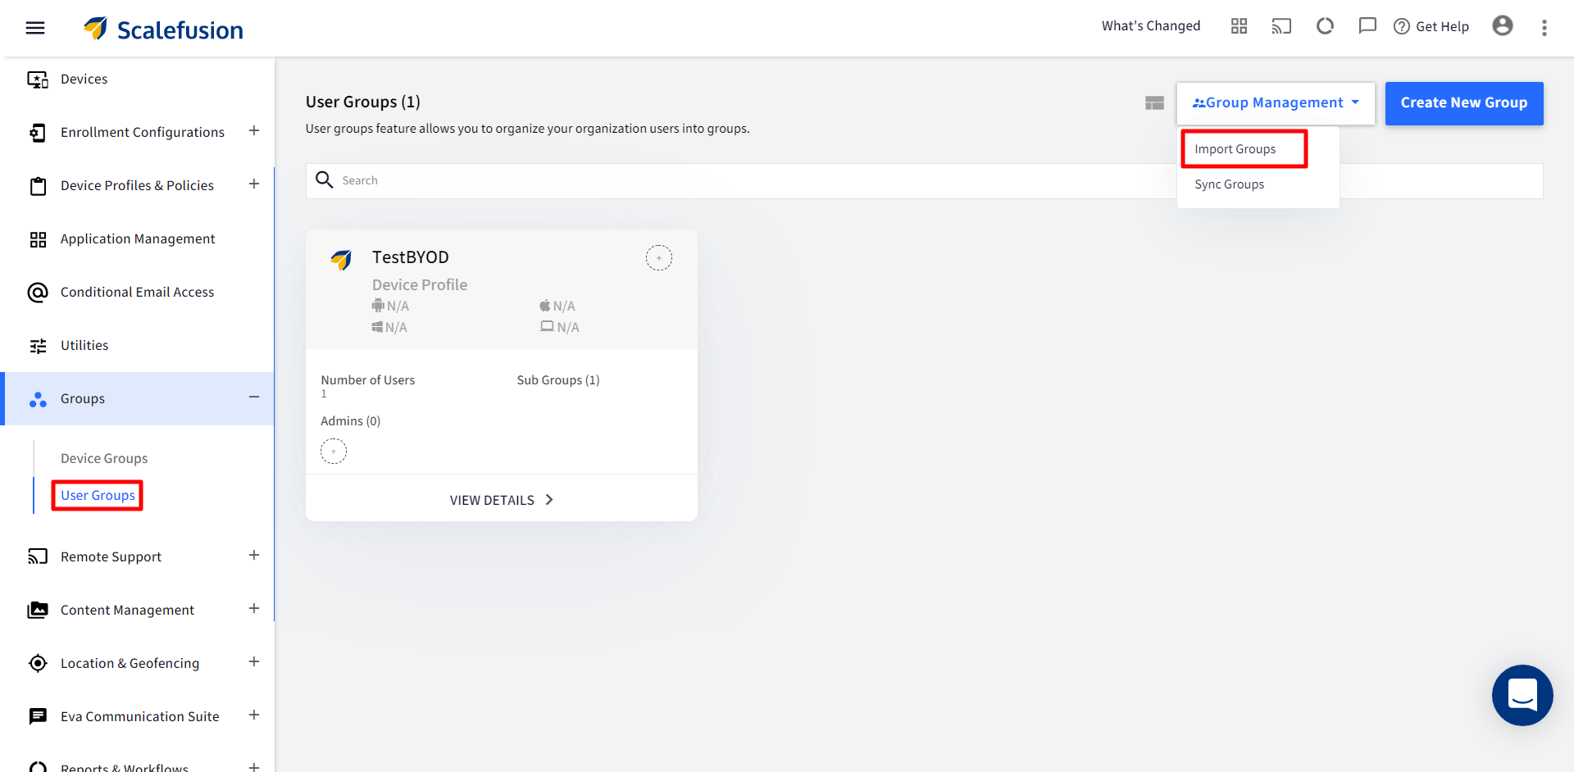Click the Application Management grid icon
1574x772 pixels.
(x=38, y=239)
